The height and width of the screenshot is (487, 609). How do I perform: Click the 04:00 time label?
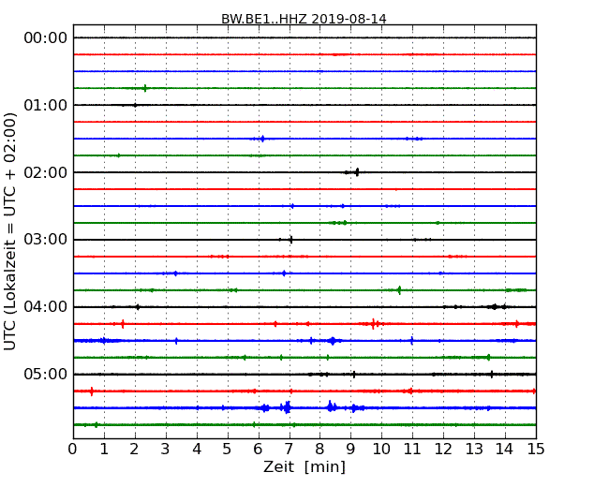pos(46,307)
